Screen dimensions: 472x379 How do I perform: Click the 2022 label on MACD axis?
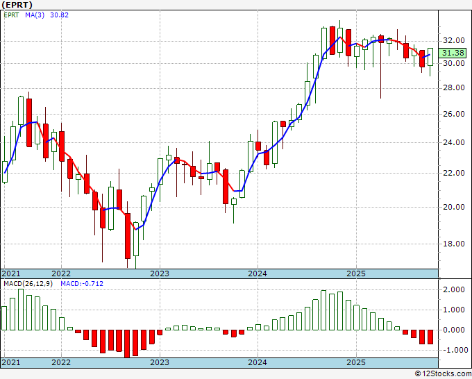(61, 362)
